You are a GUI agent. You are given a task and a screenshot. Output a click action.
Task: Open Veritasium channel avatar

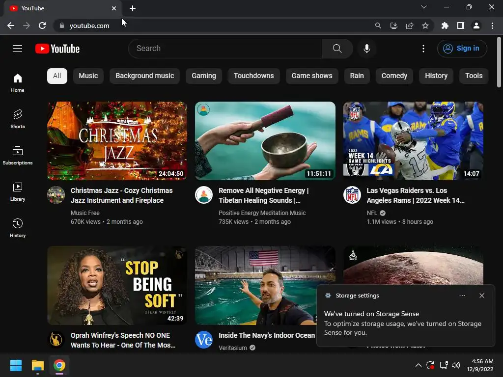tap(204, 340)
